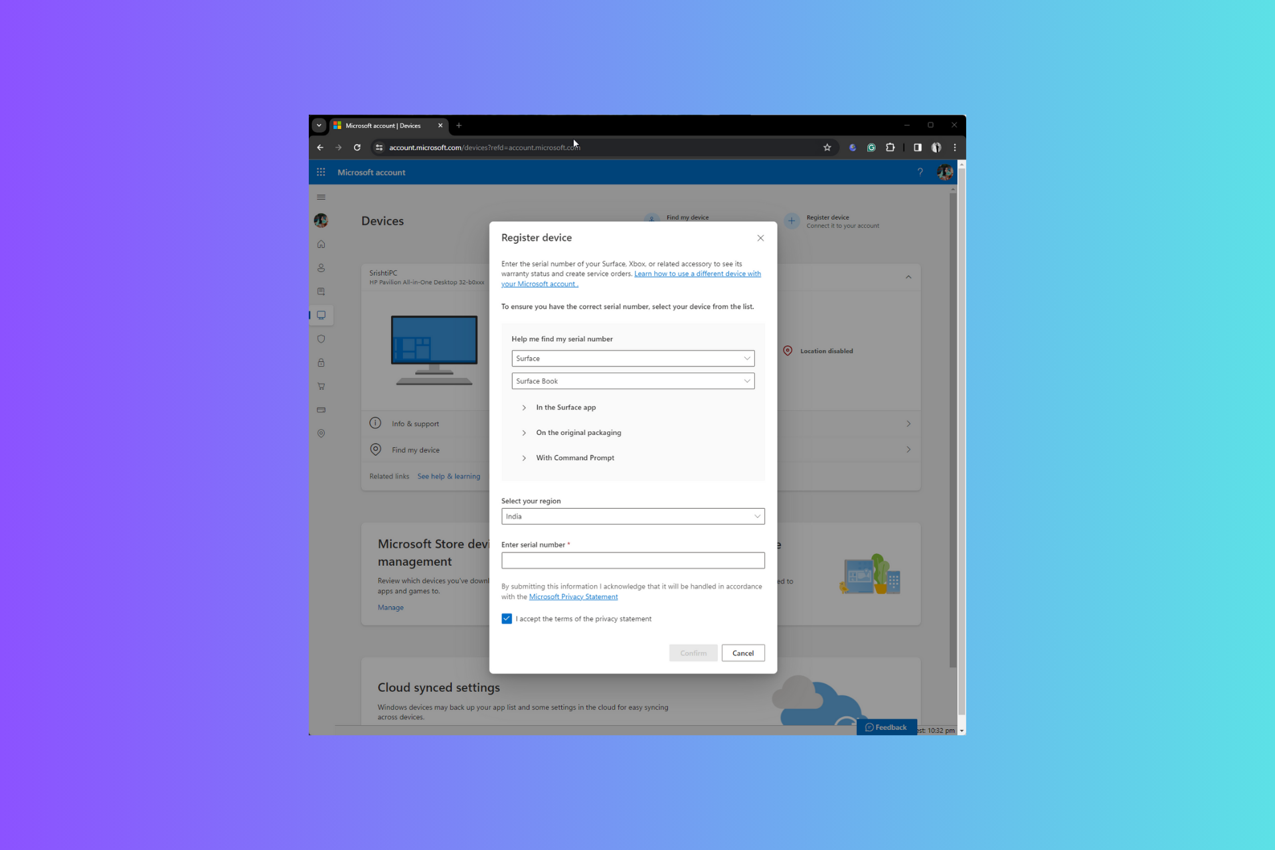Viewport: 1275px width, 850px height.
Task: Open the Microsoft apps grid launcher
Action: (x=321, y=172)
